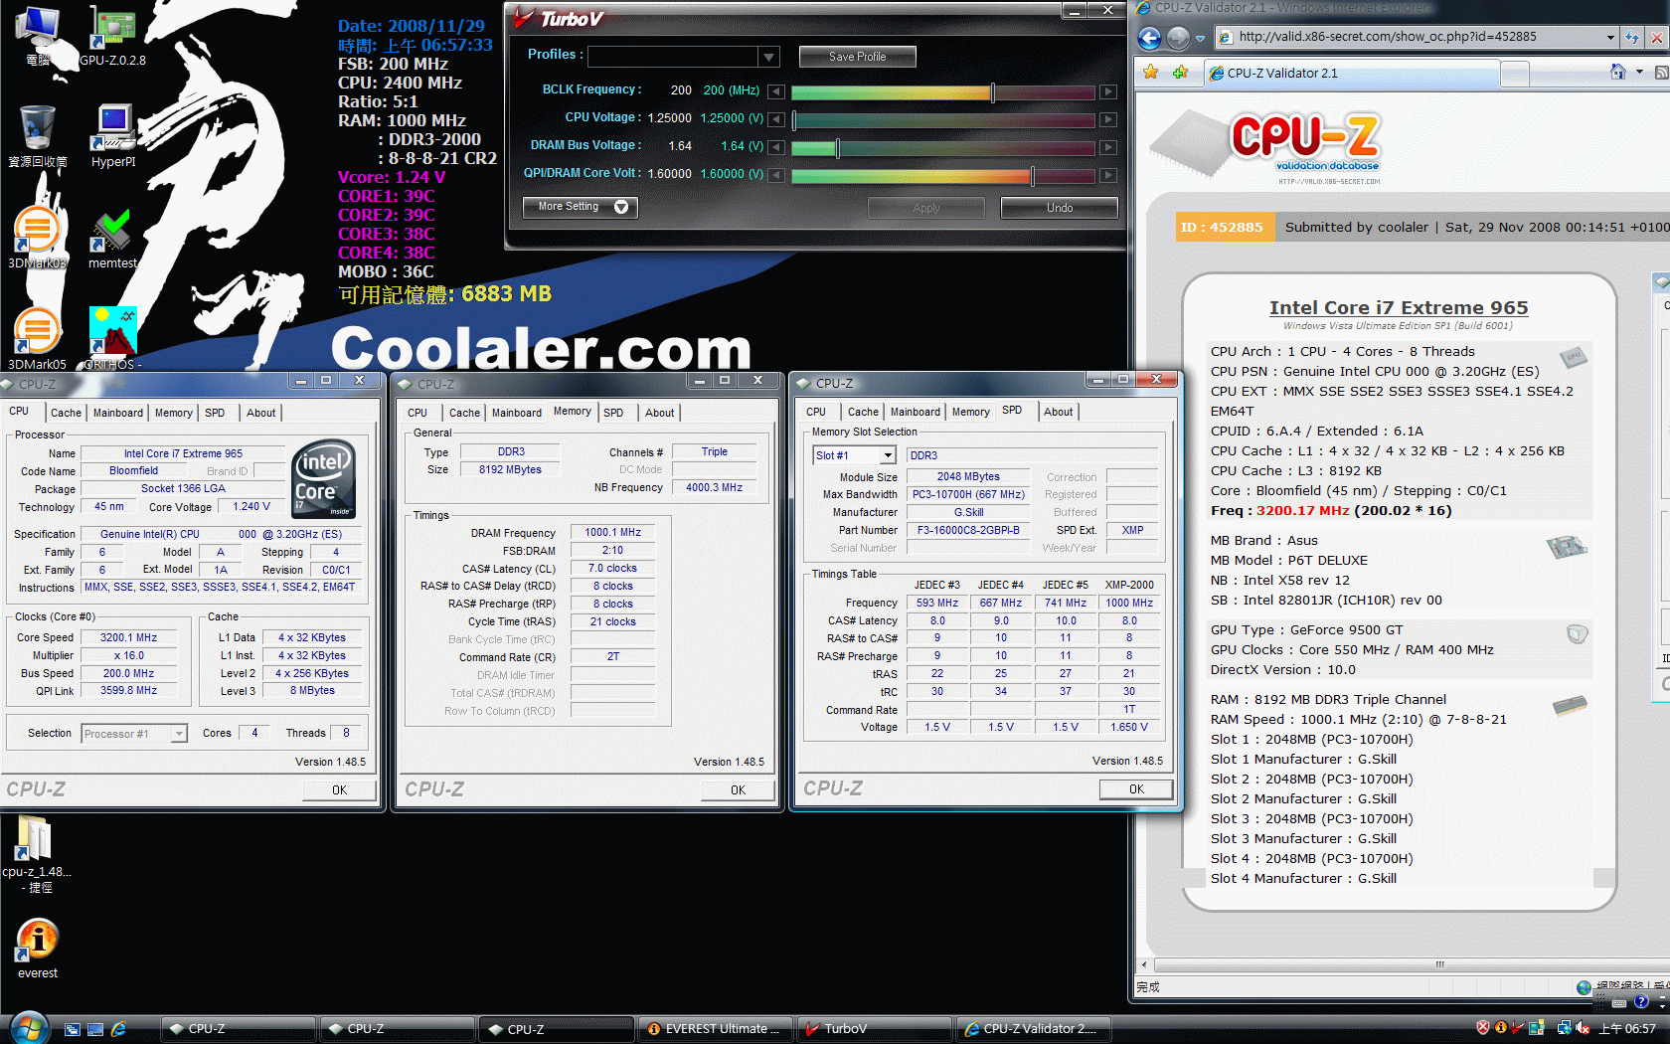Viewport: 1670px width, 1044px height.
Task: Open the cpu-z_1.48 shortcut folder icon
Action: (x=36, y=853)
